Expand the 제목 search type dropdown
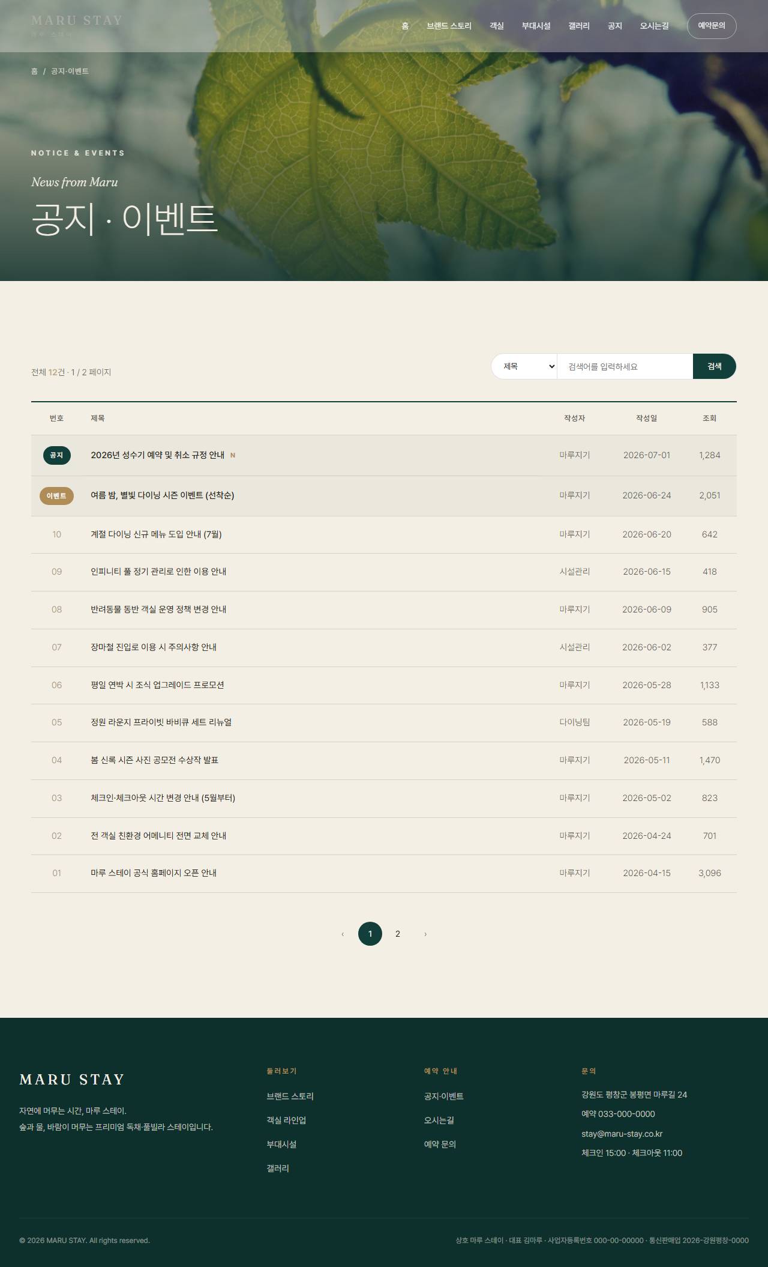768x1267 pixels. tap(524, 366)
